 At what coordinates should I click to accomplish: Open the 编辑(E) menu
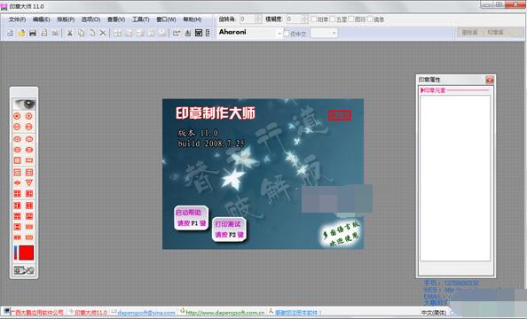click(42, 19)
